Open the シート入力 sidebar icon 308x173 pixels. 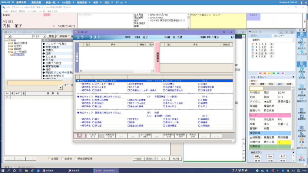click(302, 51)
